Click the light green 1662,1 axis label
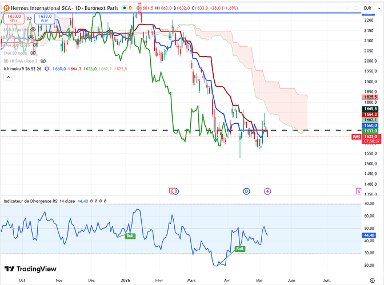The image size is (384, 285). click(x=370, y=120)
